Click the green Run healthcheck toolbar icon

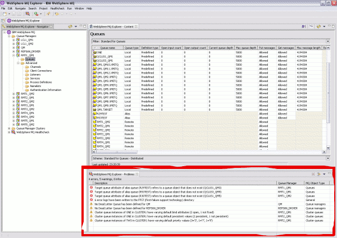click(x=36, y=14)
